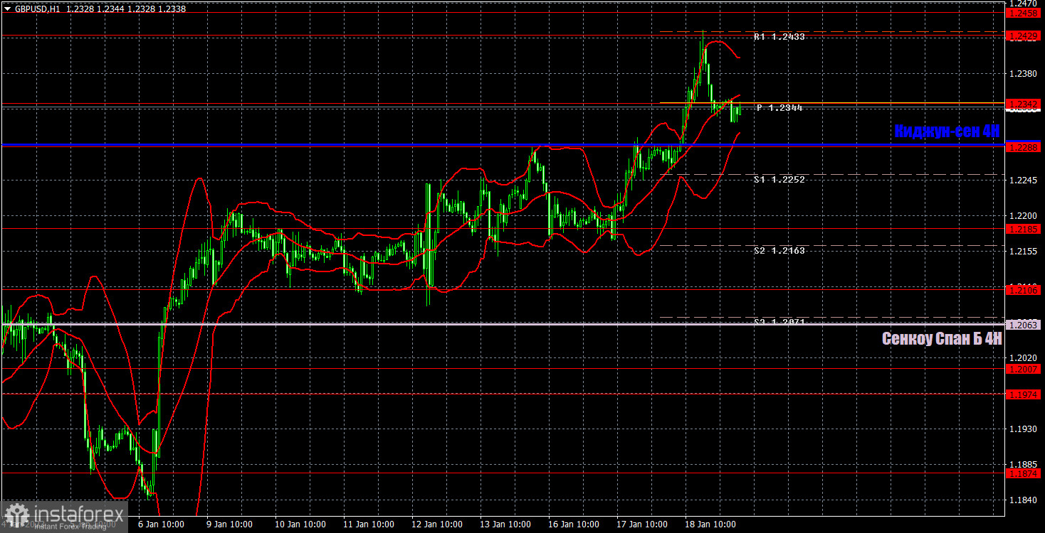Image resolution: width=1045 pixels, height=533 pixels.
Task: Click the 1.1930 axis price value
Action: (1022, 429)
